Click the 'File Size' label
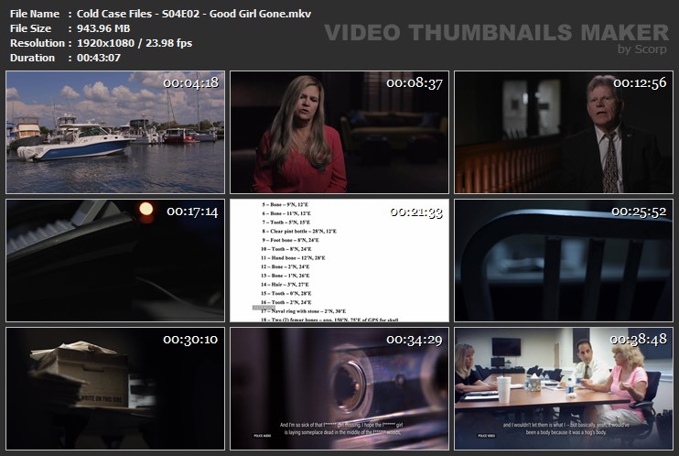This screenshot has height=456, width=679. point(30,28)
